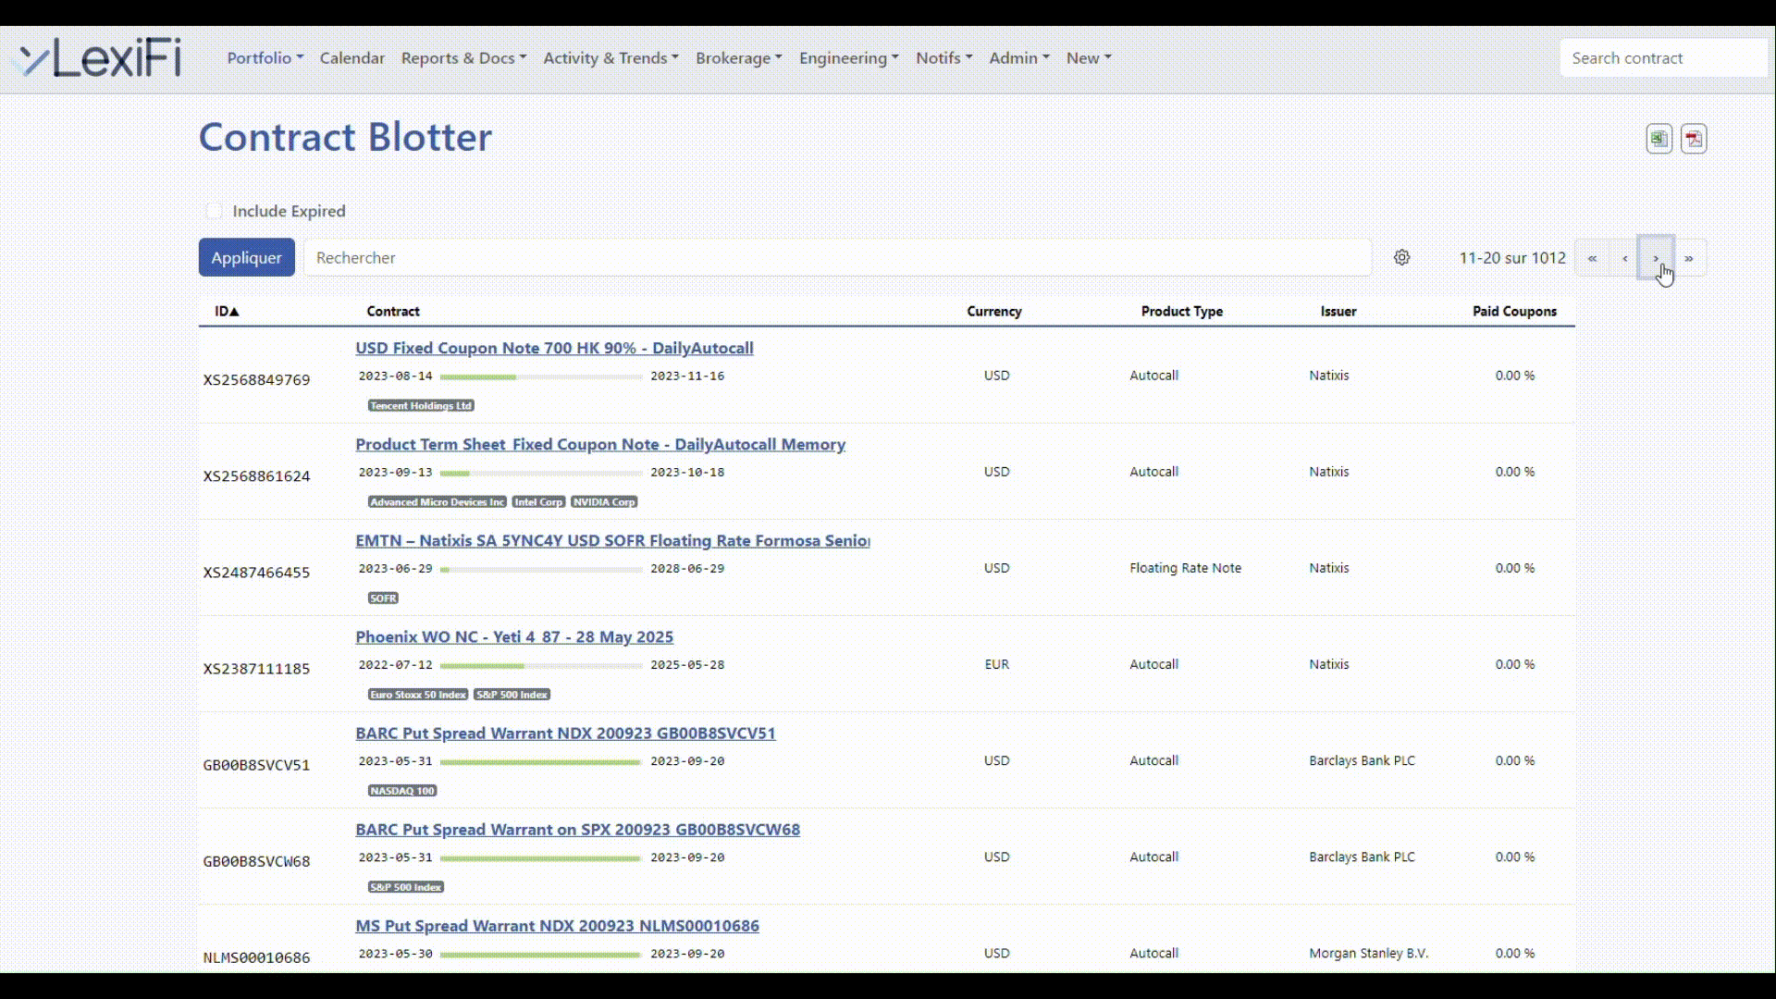Open USD Fixed Coupon Note 700 HK contract

pyautogui.click(x=554, y=348)
